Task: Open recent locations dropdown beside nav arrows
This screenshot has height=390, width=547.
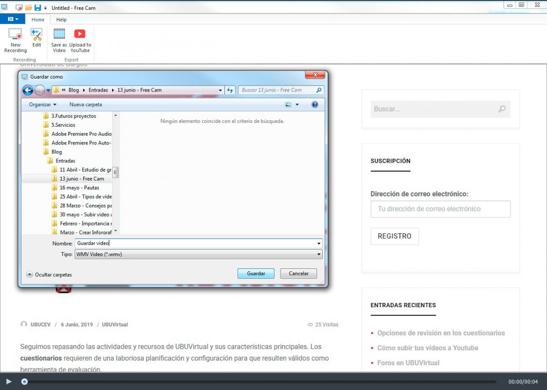Action: (x=49, y=90)
